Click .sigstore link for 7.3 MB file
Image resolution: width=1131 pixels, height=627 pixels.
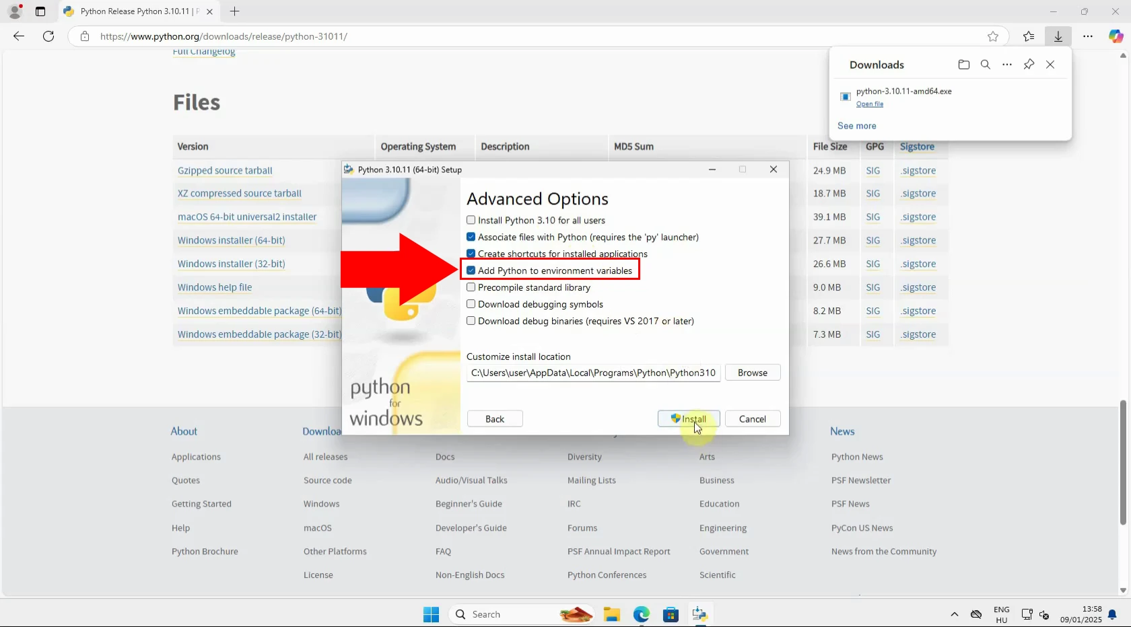tap(918, 334)
